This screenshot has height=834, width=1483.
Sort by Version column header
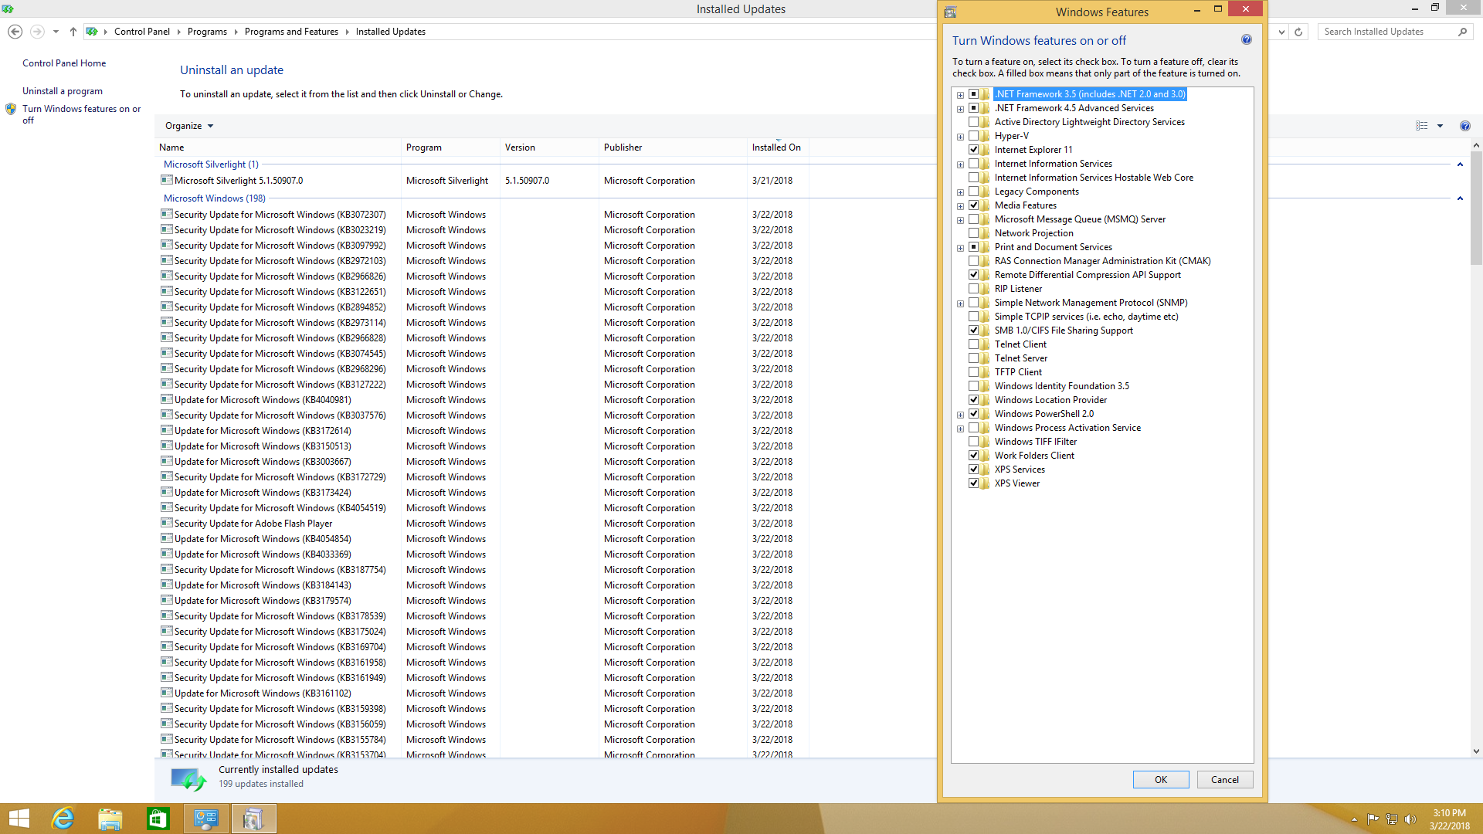[549, 147]
